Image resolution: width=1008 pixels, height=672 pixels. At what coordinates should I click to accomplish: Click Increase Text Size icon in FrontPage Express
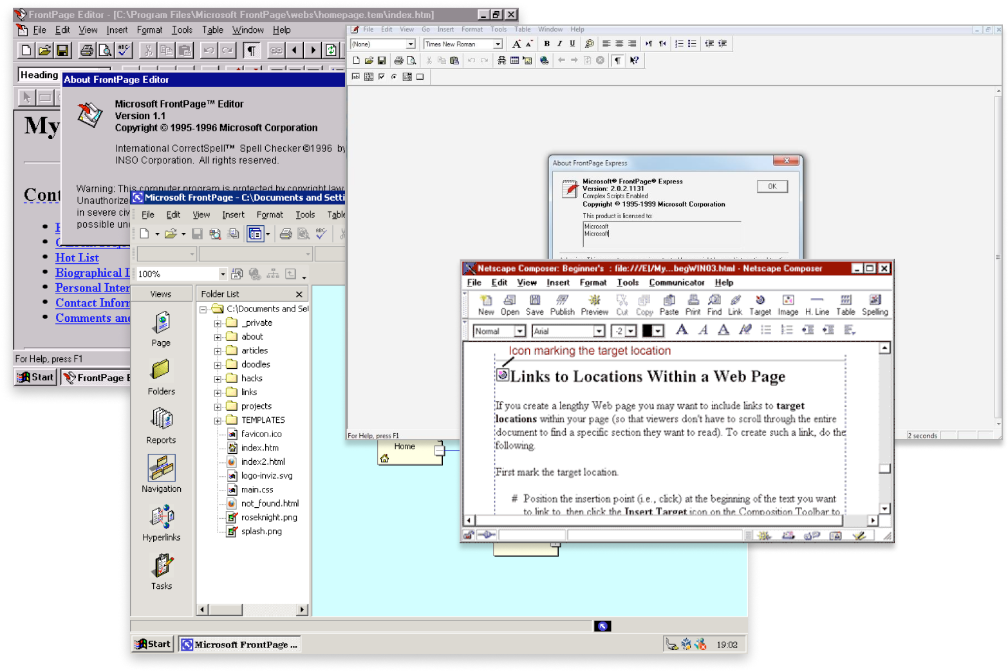pyautogui.click(x=516, y=44)
